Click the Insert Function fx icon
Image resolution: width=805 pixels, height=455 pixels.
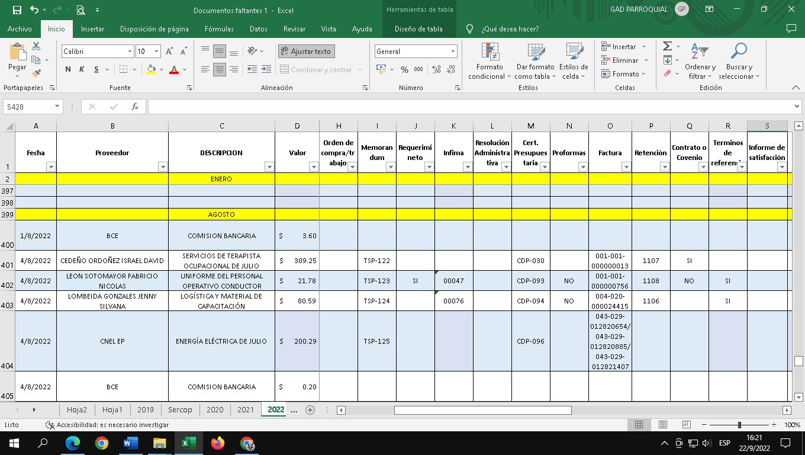point(135,107)
